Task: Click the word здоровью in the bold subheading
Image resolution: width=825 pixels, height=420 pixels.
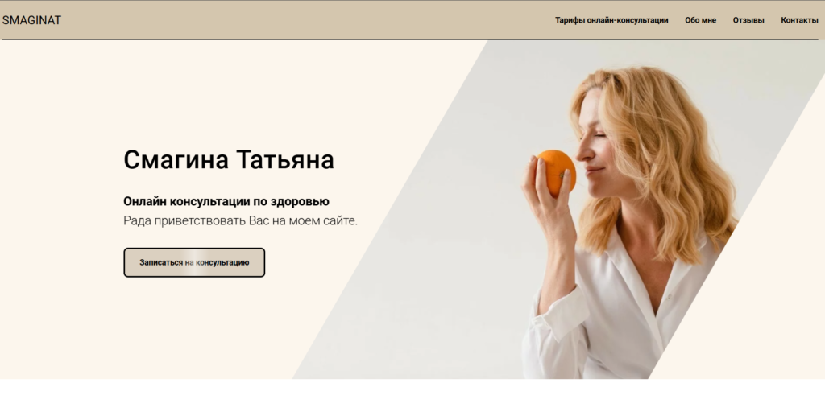Action: pos(300,202)
